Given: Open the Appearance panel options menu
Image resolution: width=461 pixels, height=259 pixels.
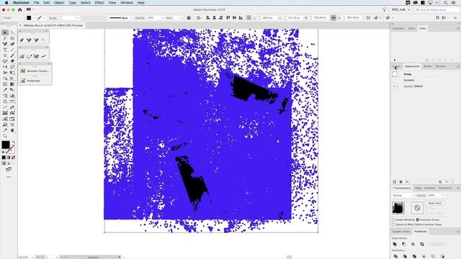Looking at the screenshot, I should [458, 66].
